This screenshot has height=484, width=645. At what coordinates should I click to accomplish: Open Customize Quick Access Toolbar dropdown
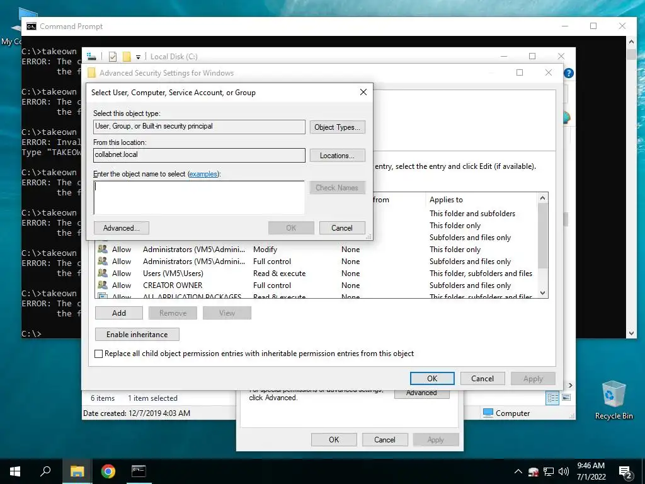coord(138,57)
